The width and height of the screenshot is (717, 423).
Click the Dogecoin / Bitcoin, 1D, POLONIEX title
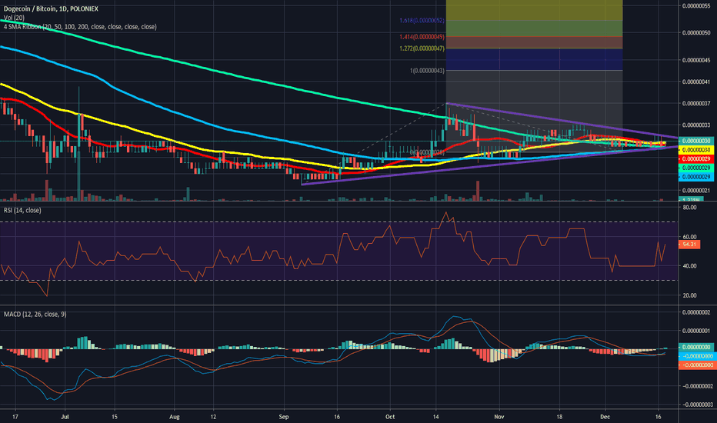pos(51,8)
